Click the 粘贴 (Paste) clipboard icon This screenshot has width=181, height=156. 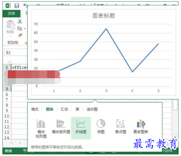coord(11,24)
